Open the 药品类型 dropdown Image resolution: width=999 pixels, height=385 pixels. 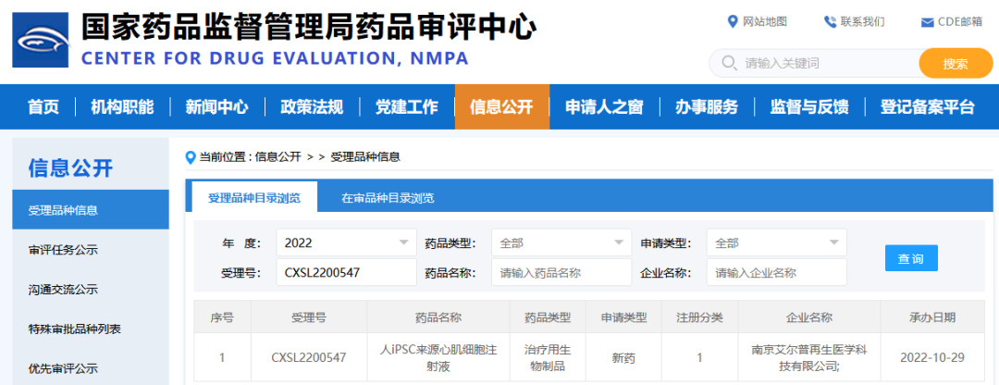(561, 242)
